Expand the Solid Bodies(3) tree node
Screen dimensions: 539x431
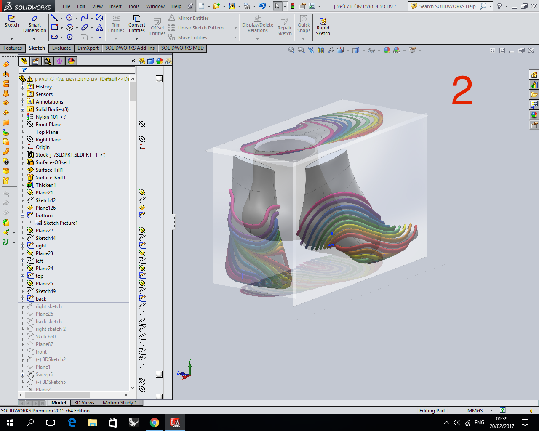click(23, 109)
